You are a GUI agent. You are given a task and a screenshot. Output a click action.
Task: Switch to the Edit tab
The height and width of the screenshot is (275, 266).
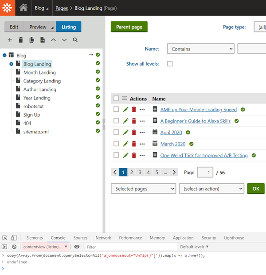14,27
